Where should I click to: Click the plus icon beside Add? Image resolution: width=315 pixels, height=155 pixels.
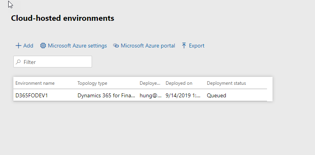click(18, 46)
